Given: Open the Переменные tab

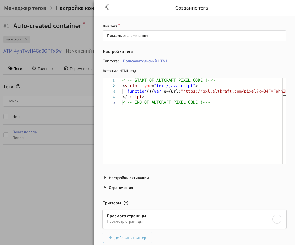Looking at the screenshot, I should tap(78, 68).
